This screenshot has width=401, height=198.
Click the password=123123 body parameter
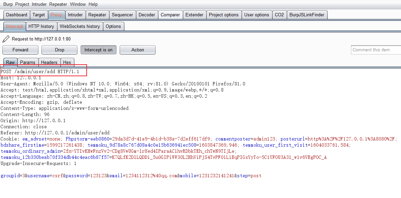pyautogui.click(x=86, y=176)
